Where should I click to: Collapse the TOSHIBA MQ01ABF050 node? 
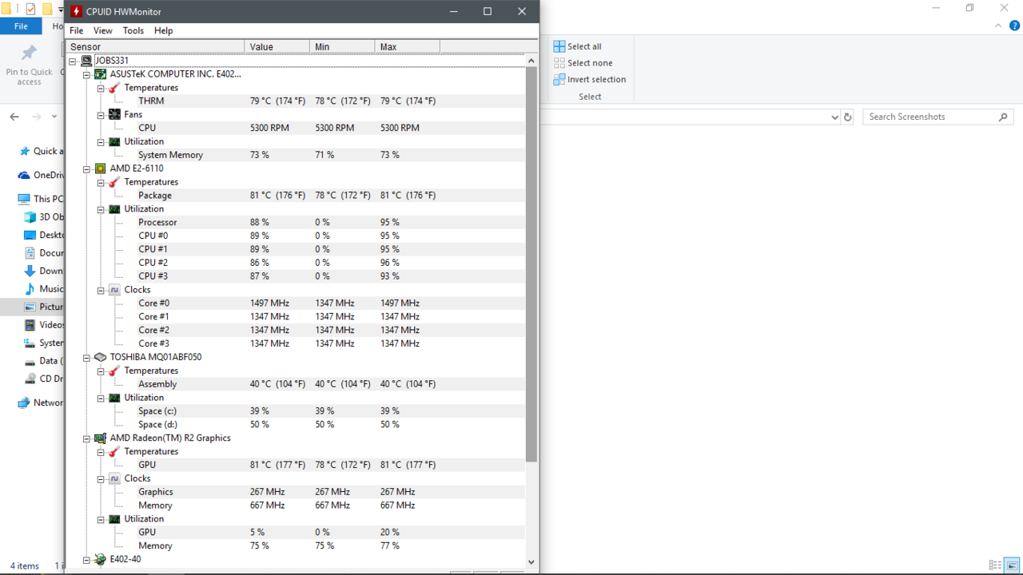(87, 357)
